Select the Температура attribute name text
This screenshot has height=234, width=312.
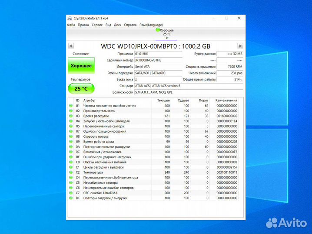pyautogui.click(x=93, y=172)
